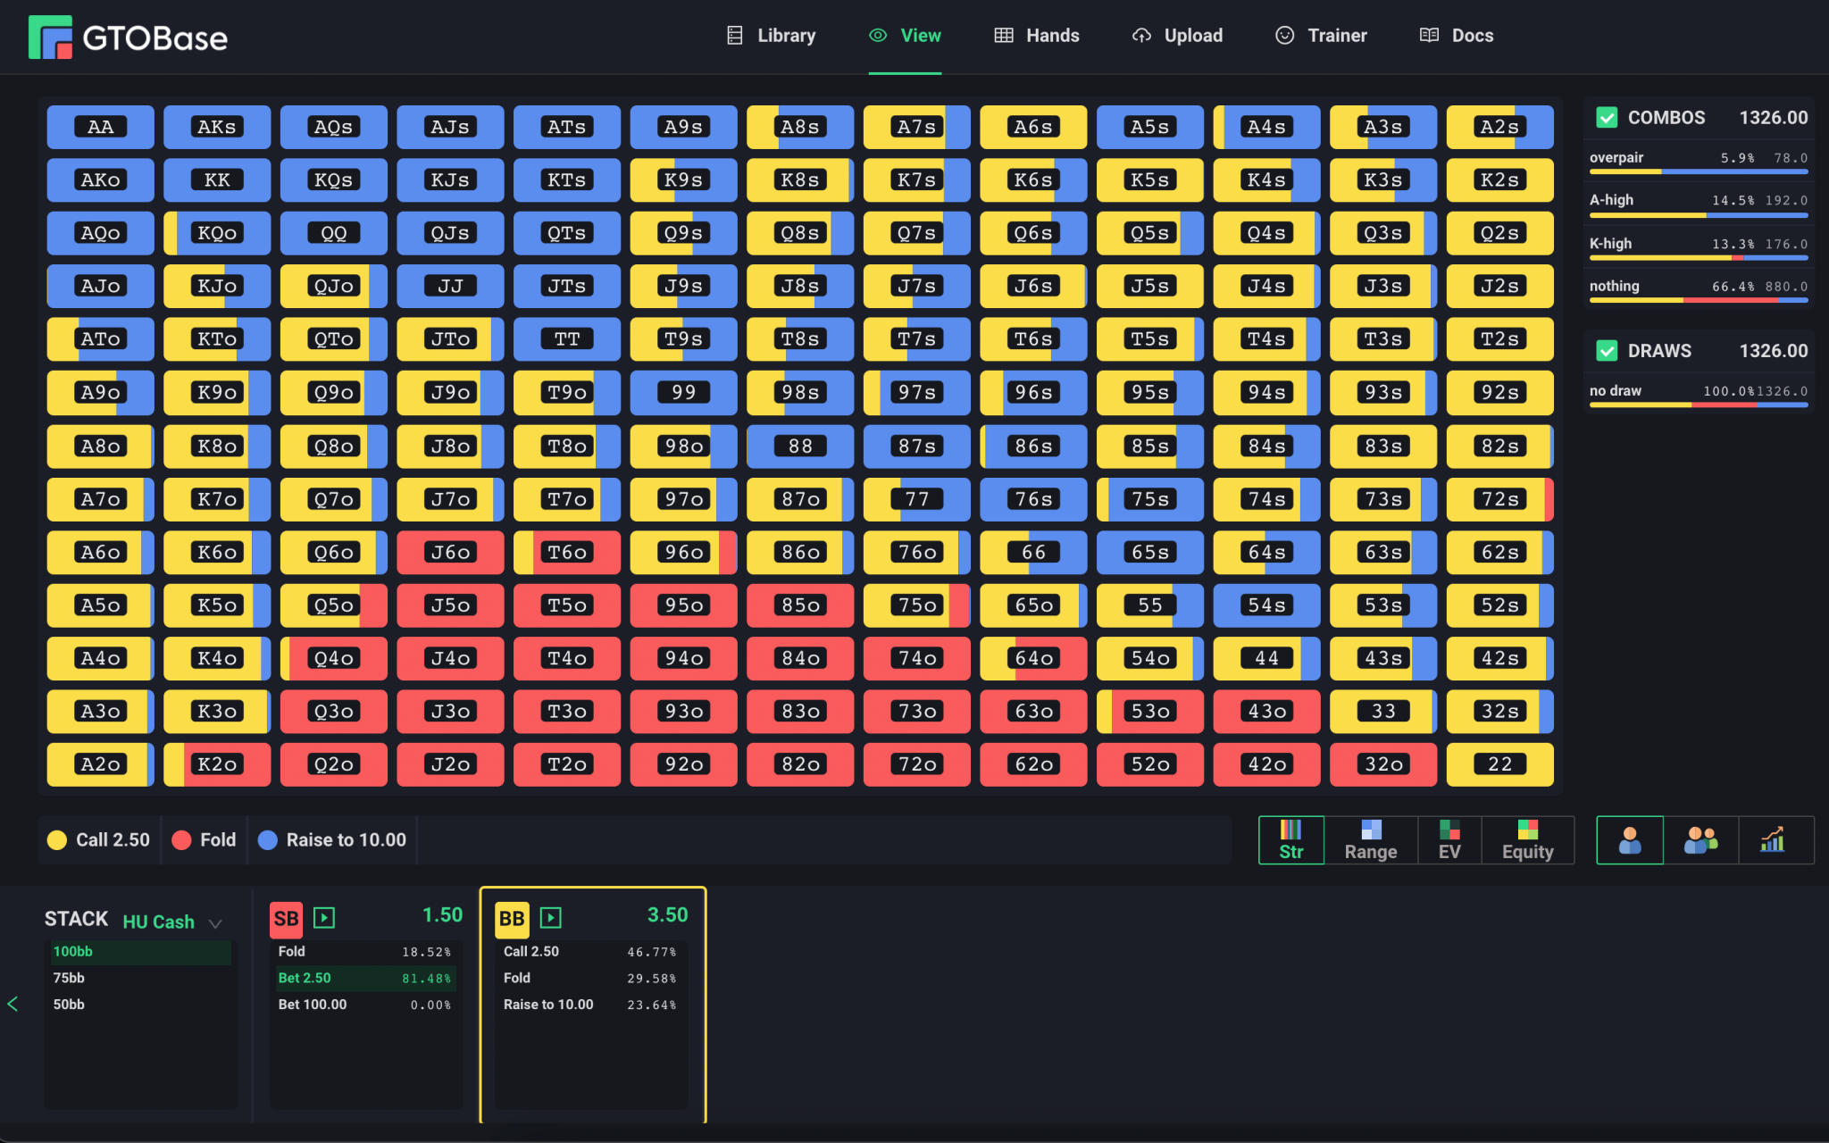Select the single player display icon
The image size is (1829, 1143).
click(1629, 839)
